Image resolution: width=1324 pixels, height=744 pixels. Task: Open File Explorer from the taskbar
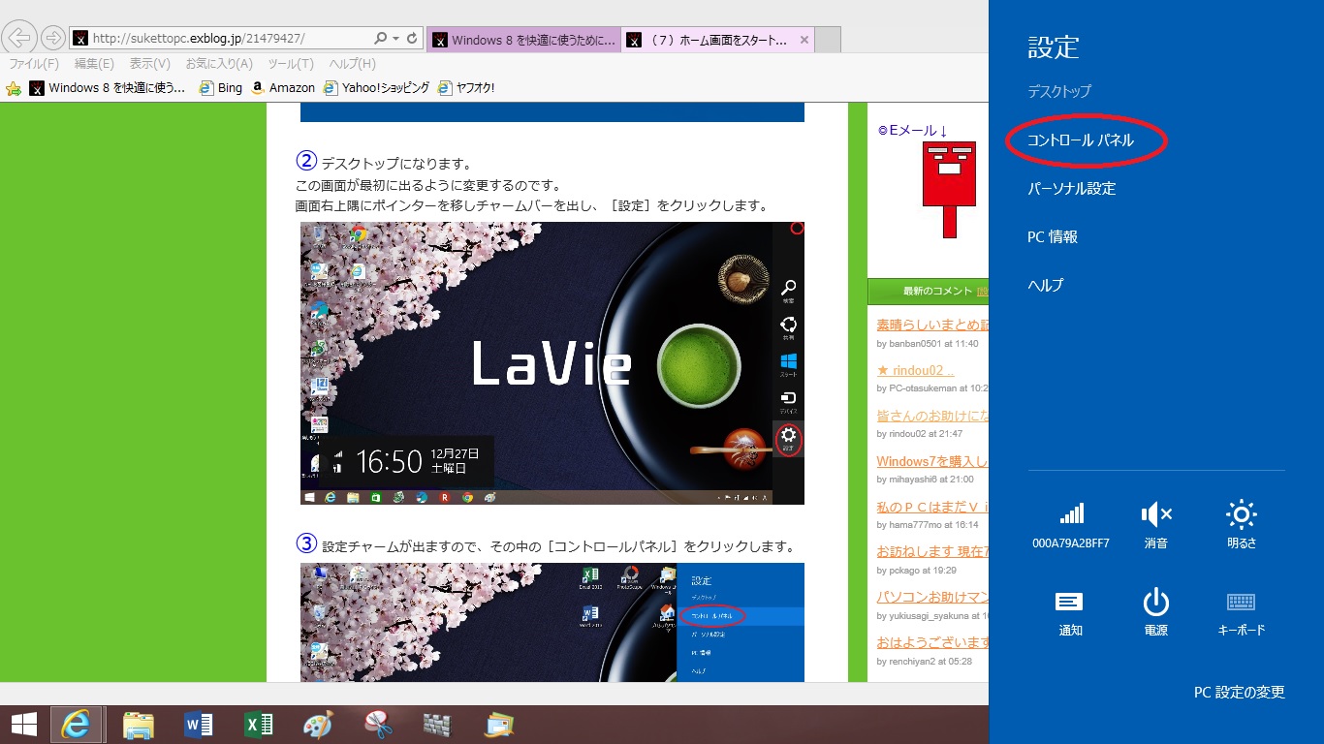(139, 725)
